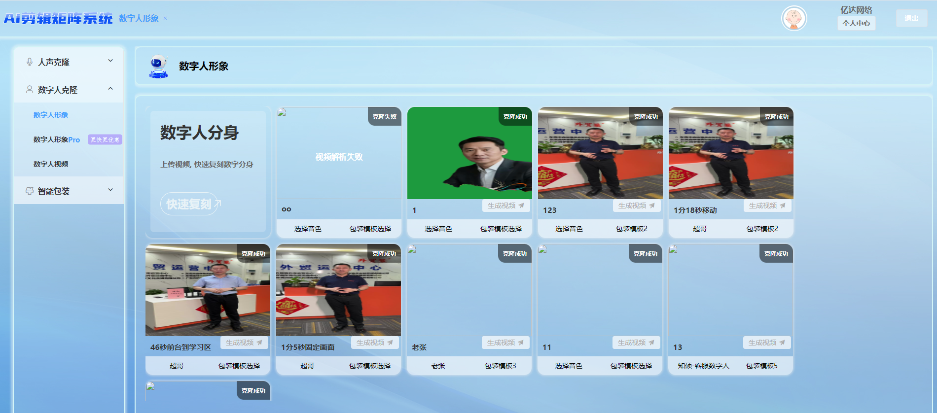
Task: Open 个人中心 in the top bar
Action: point(856,23)
